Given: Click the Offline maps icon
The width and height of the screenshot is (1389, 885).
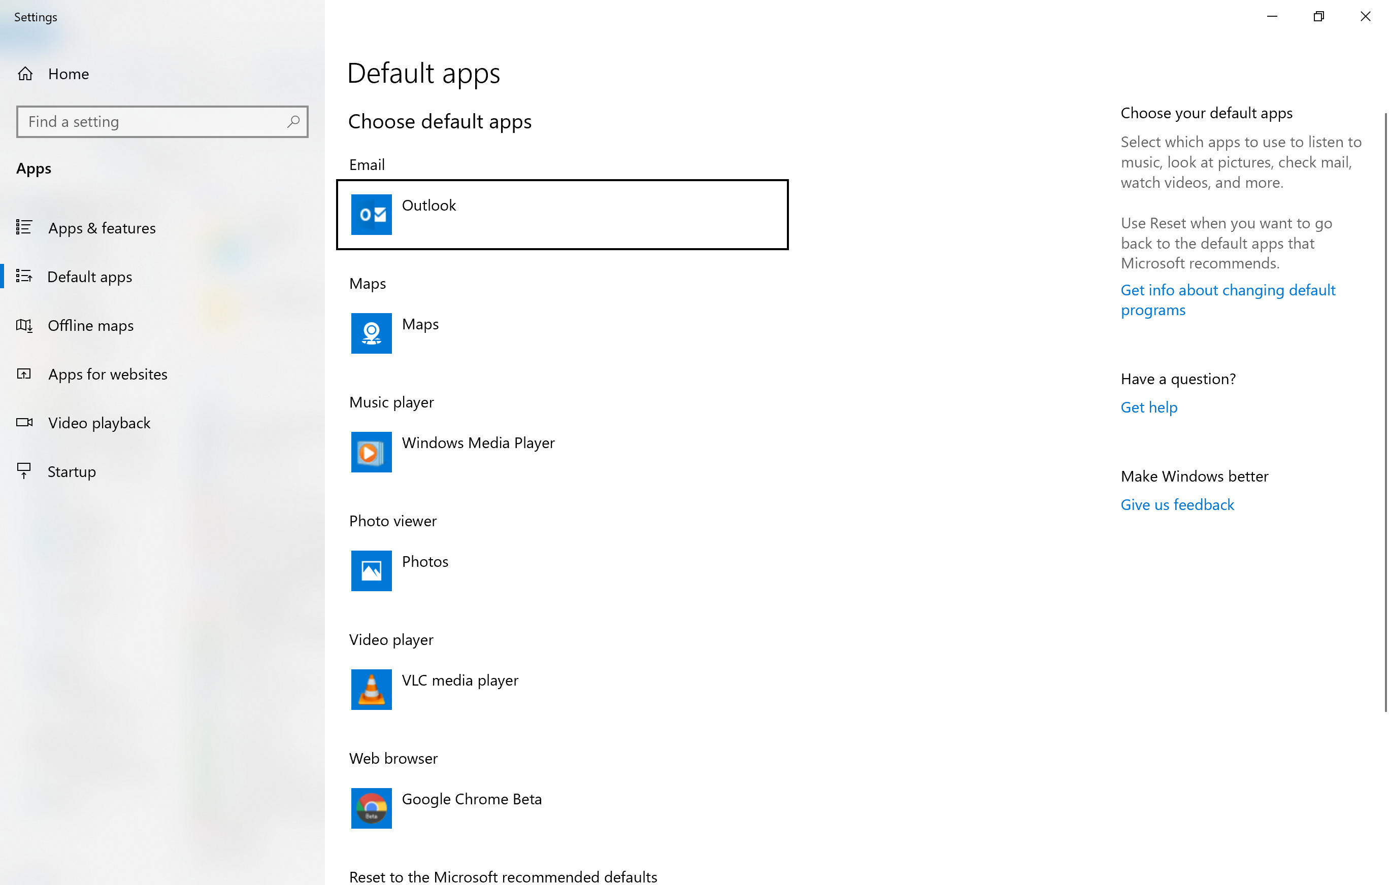Looking at the screenshot, I should click(24, 325).
